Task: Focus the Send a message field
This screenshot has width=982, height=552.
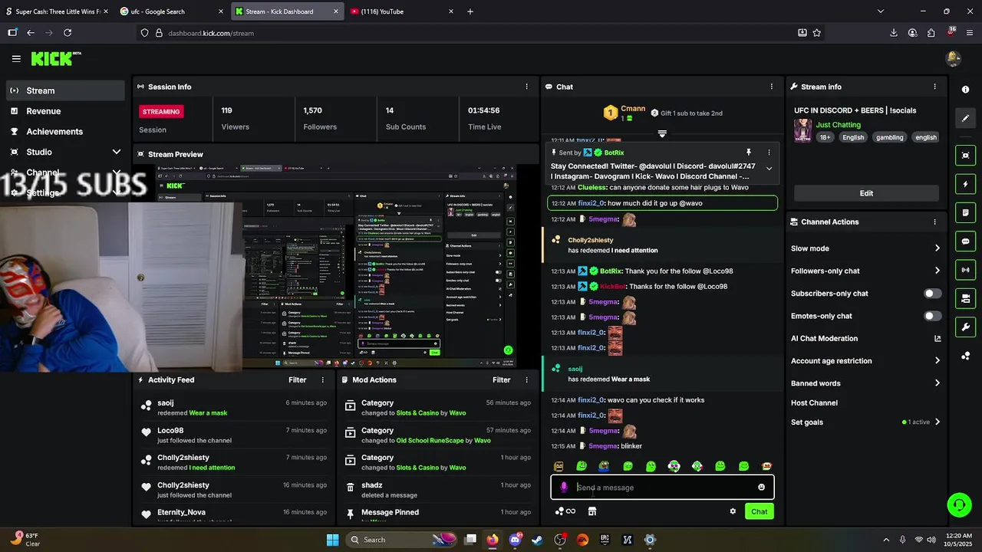Action: pos(662,488)
